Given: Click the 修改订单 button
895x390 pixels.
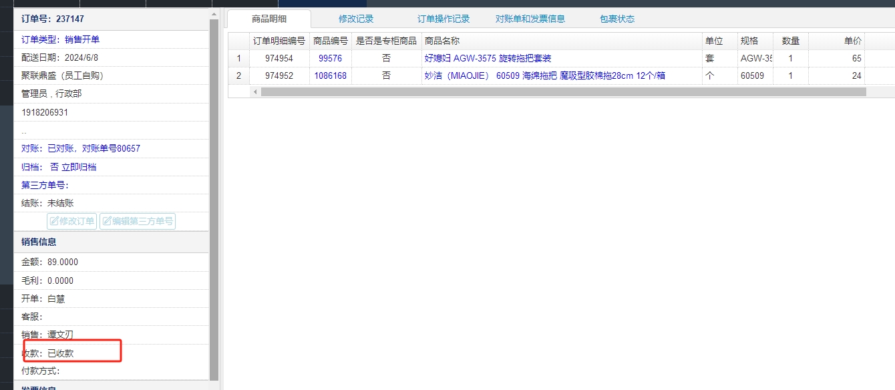Looking at the screenshot, I should (x=72, y=221).
